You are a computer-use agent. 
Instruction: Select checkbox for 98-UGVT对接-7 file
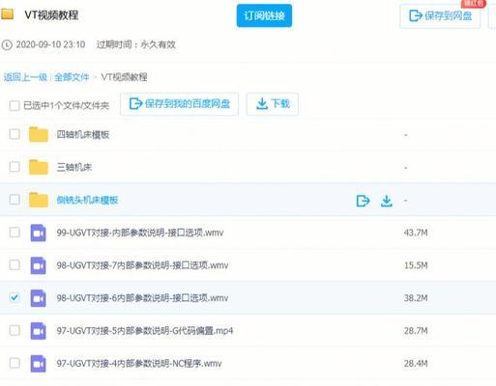[x=15, y=265]
